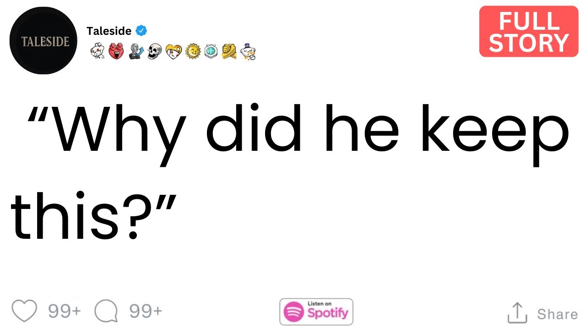Click the blue verified checkmark badge
Screen dimensions: 586x330
coord(142,31)
